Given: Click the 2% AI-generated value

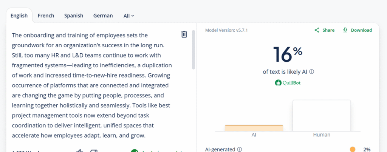Looking at the screenshot, I should (367, 149).
